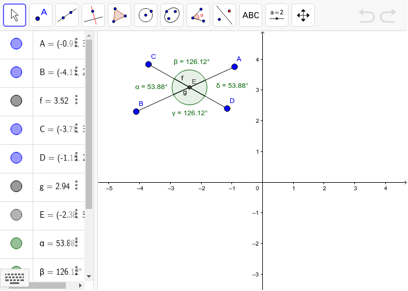
Task: Select the Line through two points tool
Action: pyautogui.click(x=67, y=15)
